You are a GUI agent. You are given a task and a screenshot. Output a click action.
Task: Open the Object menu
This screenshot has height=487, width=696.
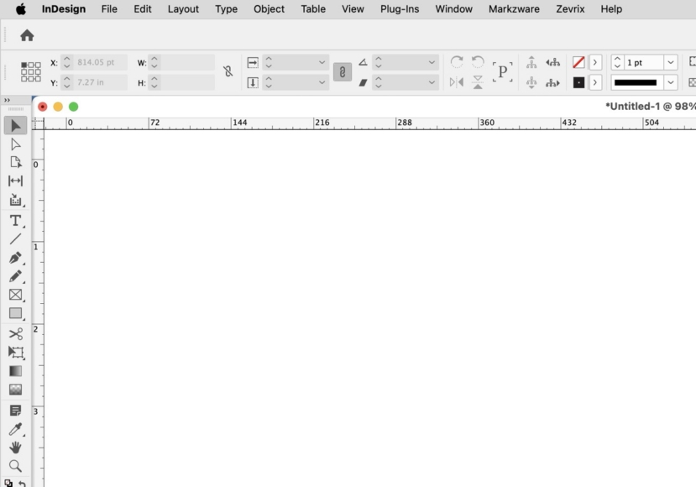[269, 9]
